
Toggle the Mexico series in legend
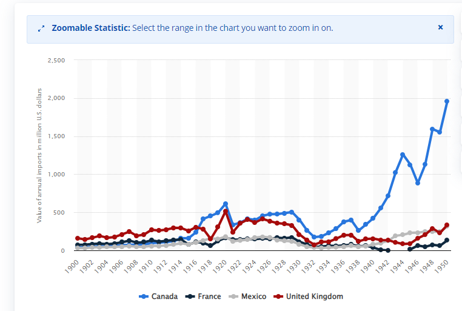(x=254, y=296)
